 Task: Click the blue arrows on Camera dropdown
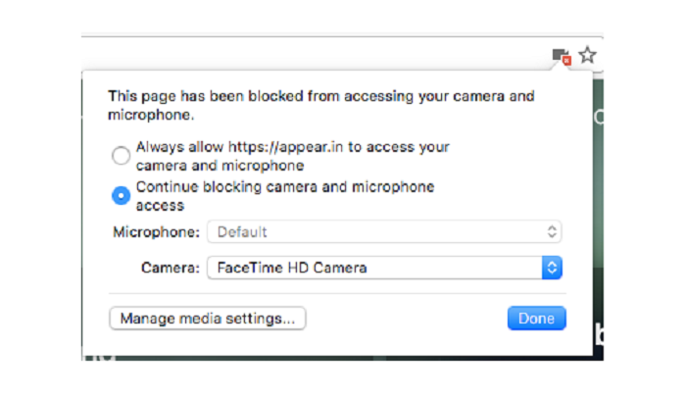click(552, 268)
